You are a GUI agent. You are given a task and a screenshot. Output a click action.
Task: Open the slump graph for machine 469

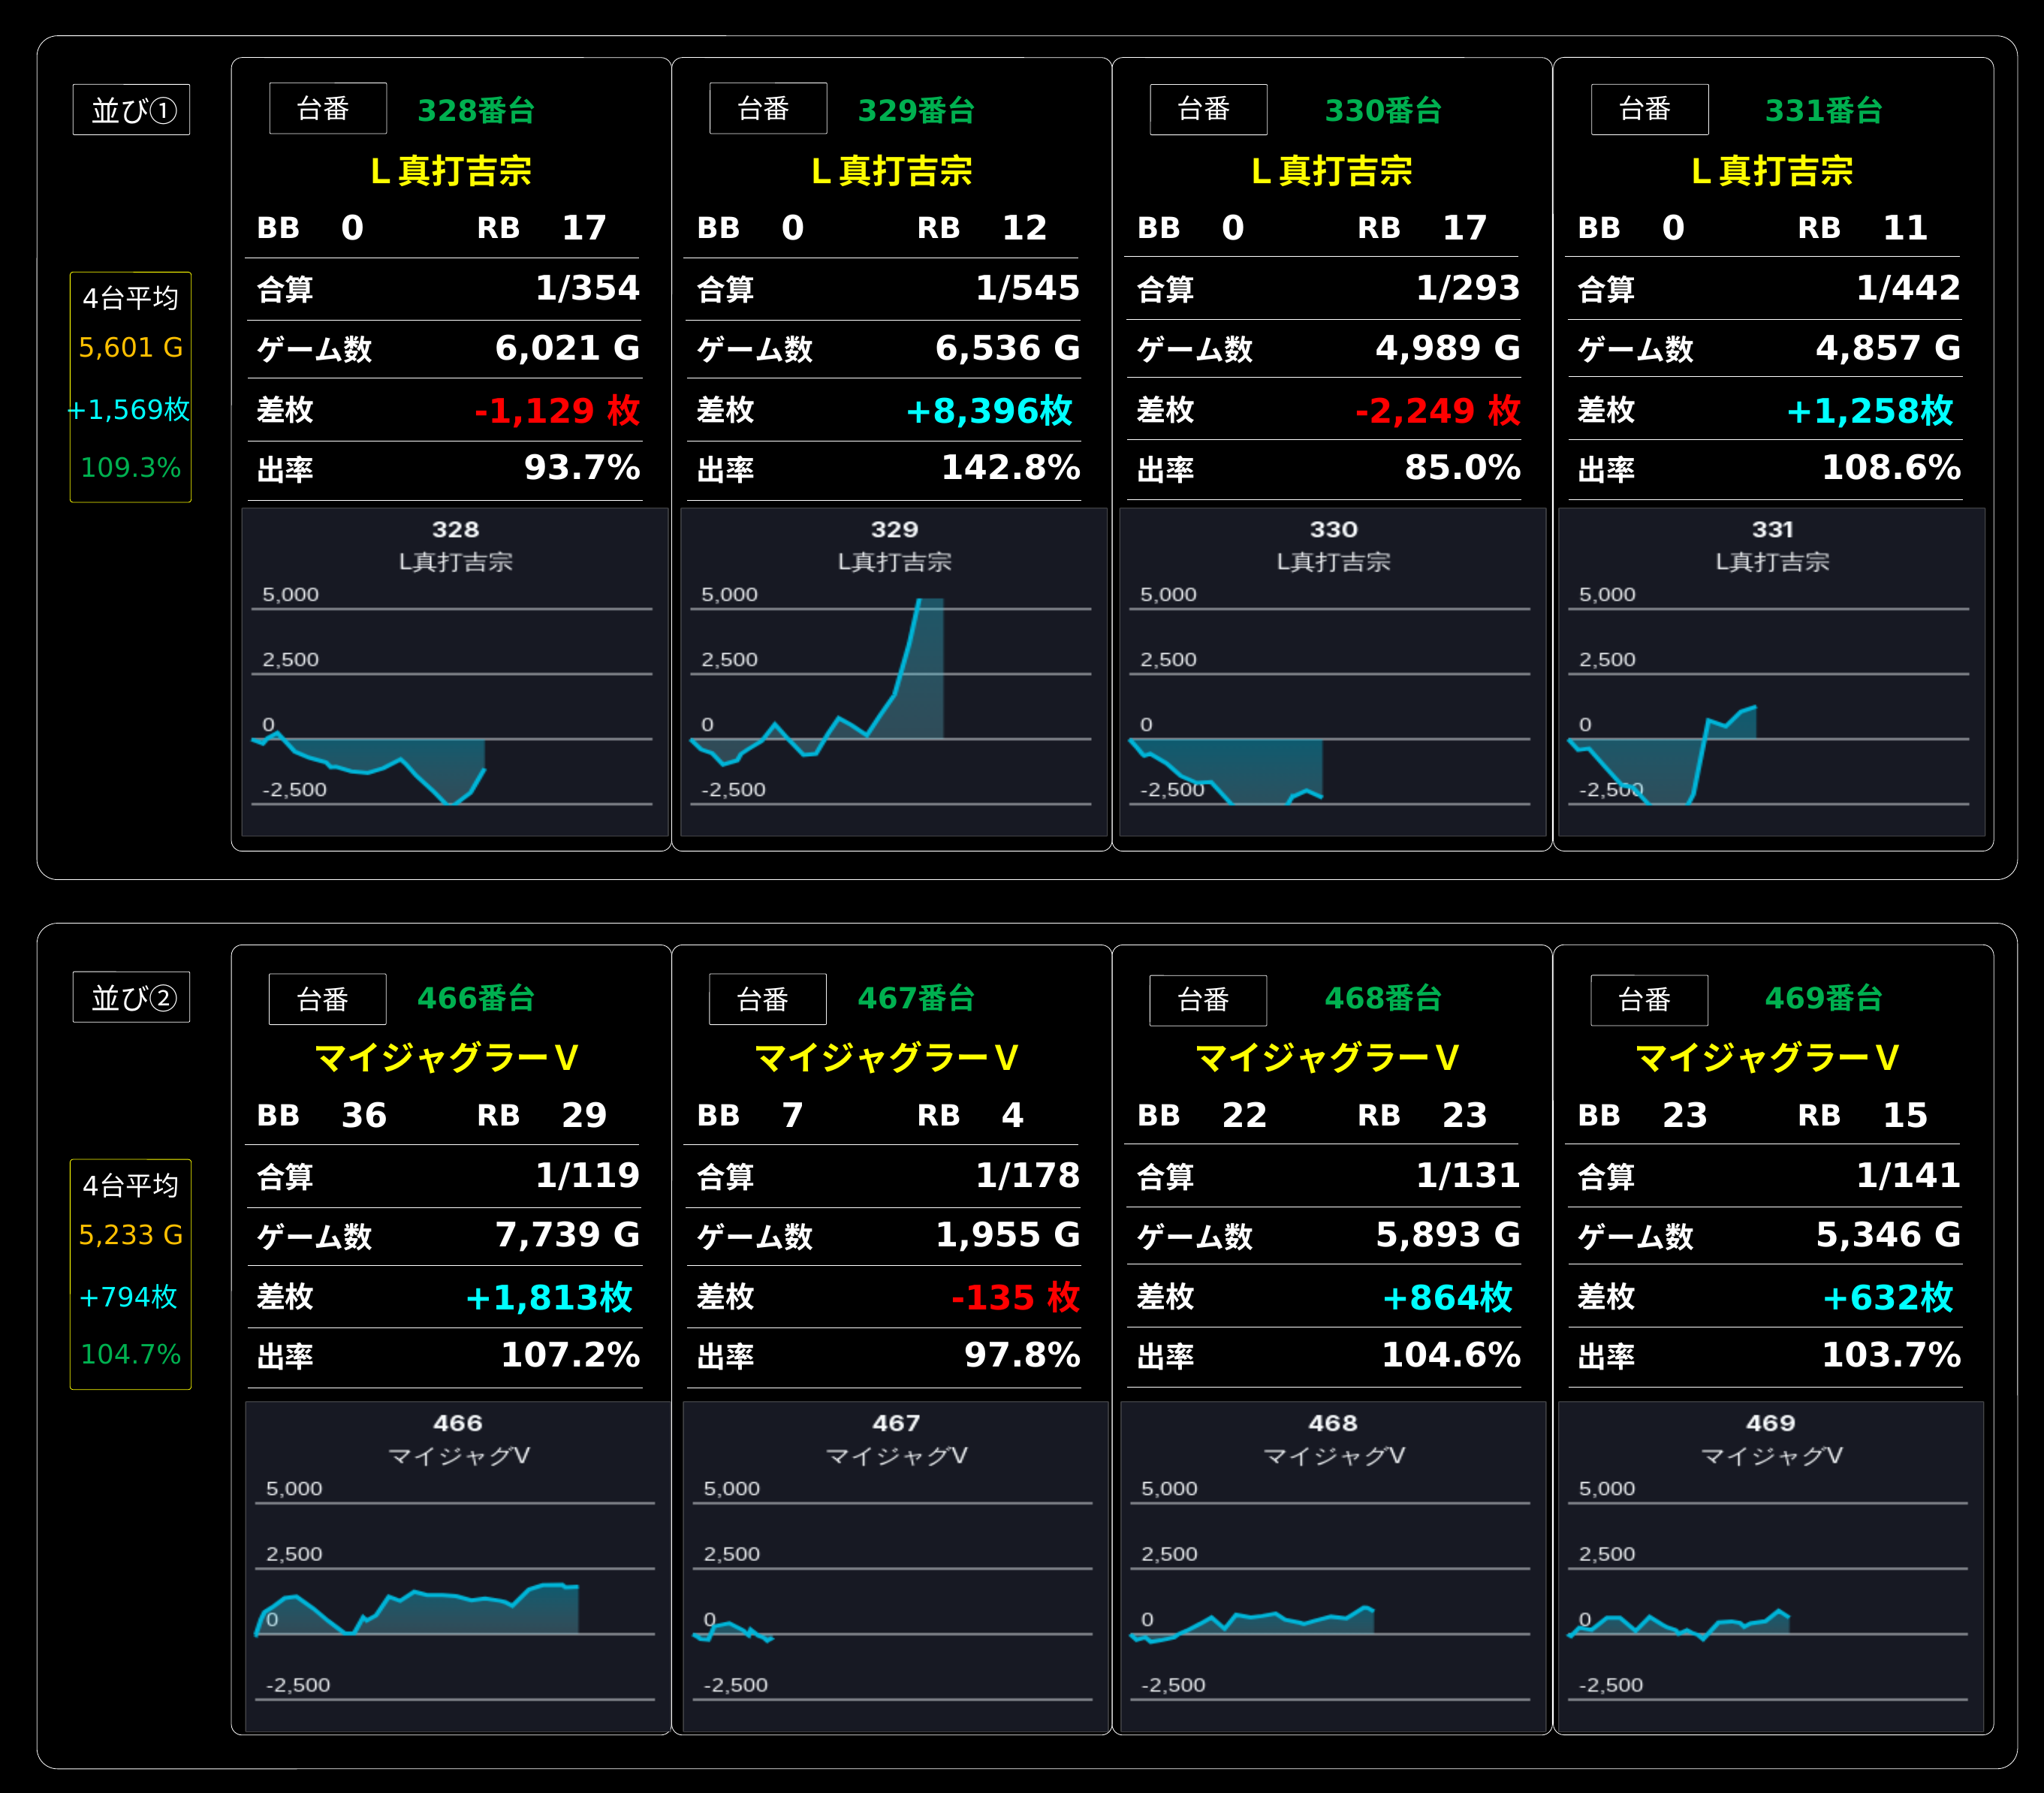click(1771, 1567)
